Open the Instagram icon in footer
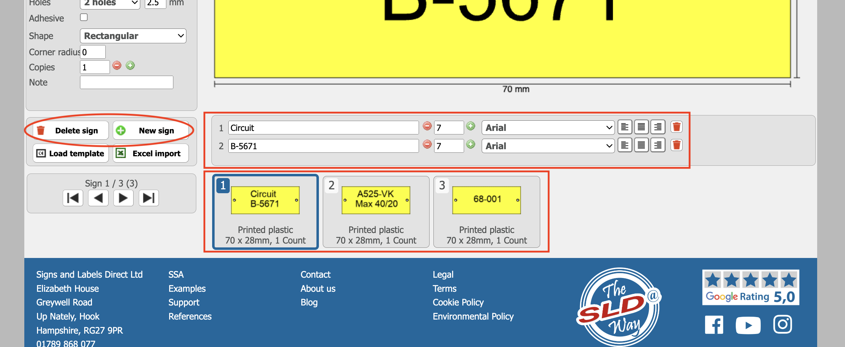The width and height of the screenshot is (845, 347). coord(782,324)
